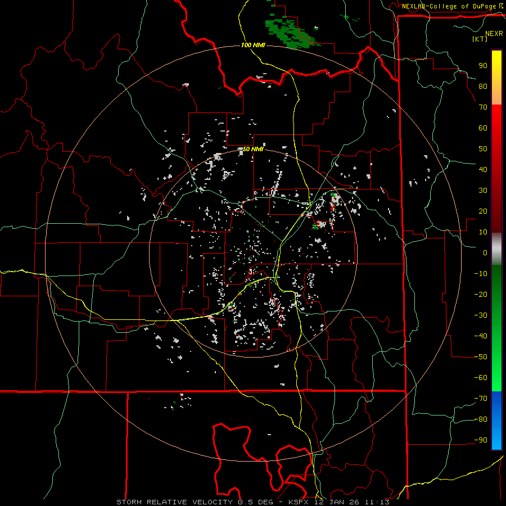
Task: Click the gray zero-velocity segment of color bar
Action: pyautogui.click(x=496, y=249)
